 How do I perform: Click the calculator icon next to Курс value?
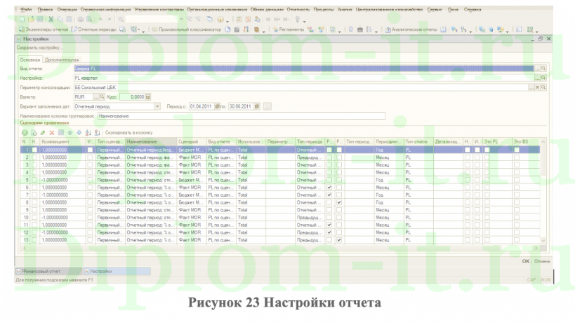coord(148,97)
